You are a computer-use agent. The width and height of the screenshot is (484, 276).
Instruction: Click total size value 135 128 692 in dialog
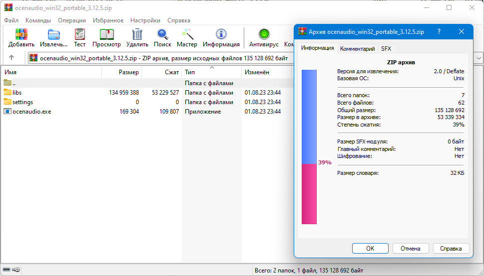pyautogui.click(x=450, y=110)
